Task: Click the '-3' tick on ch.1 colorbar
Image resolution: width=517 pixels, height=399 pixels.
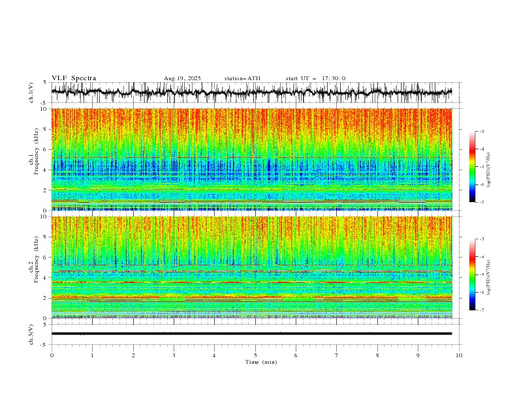Action: [x=481, y=131]
